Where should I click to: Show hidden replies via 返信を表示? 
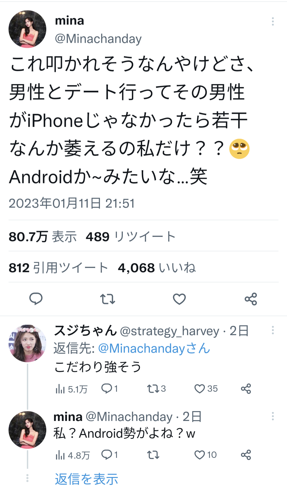click(x=86, y=479)
